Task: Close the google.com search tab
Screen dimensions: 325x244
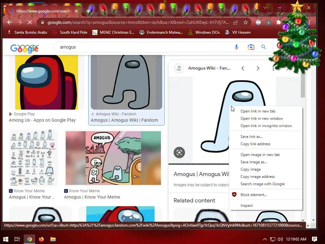Action: 76,11
